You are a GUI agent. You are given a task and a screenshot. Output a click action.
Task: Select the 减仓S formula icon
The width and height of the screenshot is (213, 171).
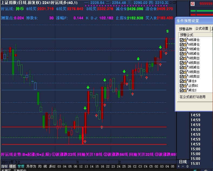click(x=185, y=90)
